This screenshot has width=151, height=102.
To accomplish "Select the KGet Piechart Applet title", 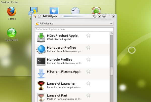I will pyautogui.click(x=63, y=36).
